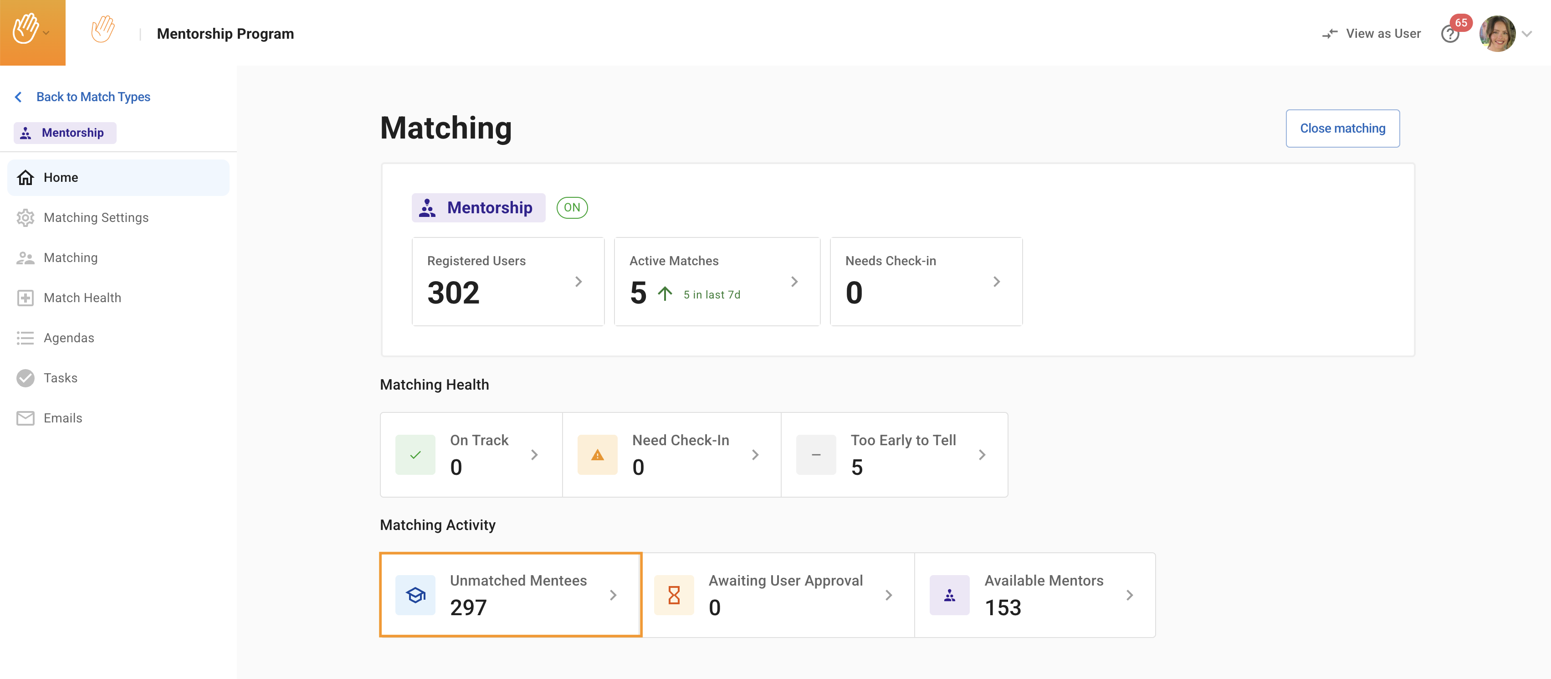Expand the Registered Users card chevron
The width and height of the screenshot is (1551, 679).
tap(578, 282)
